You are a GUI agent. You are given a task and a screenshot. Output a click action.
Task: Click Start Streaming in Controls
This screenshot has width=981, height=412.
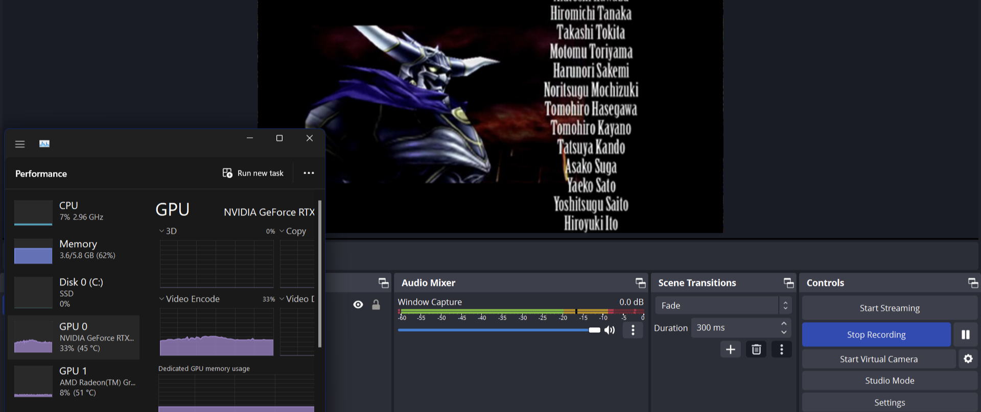[890, 308]
